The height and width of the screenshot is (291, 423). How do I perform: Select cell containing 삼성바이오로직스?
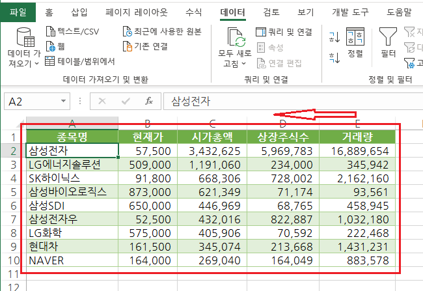[x=72, y=192]
